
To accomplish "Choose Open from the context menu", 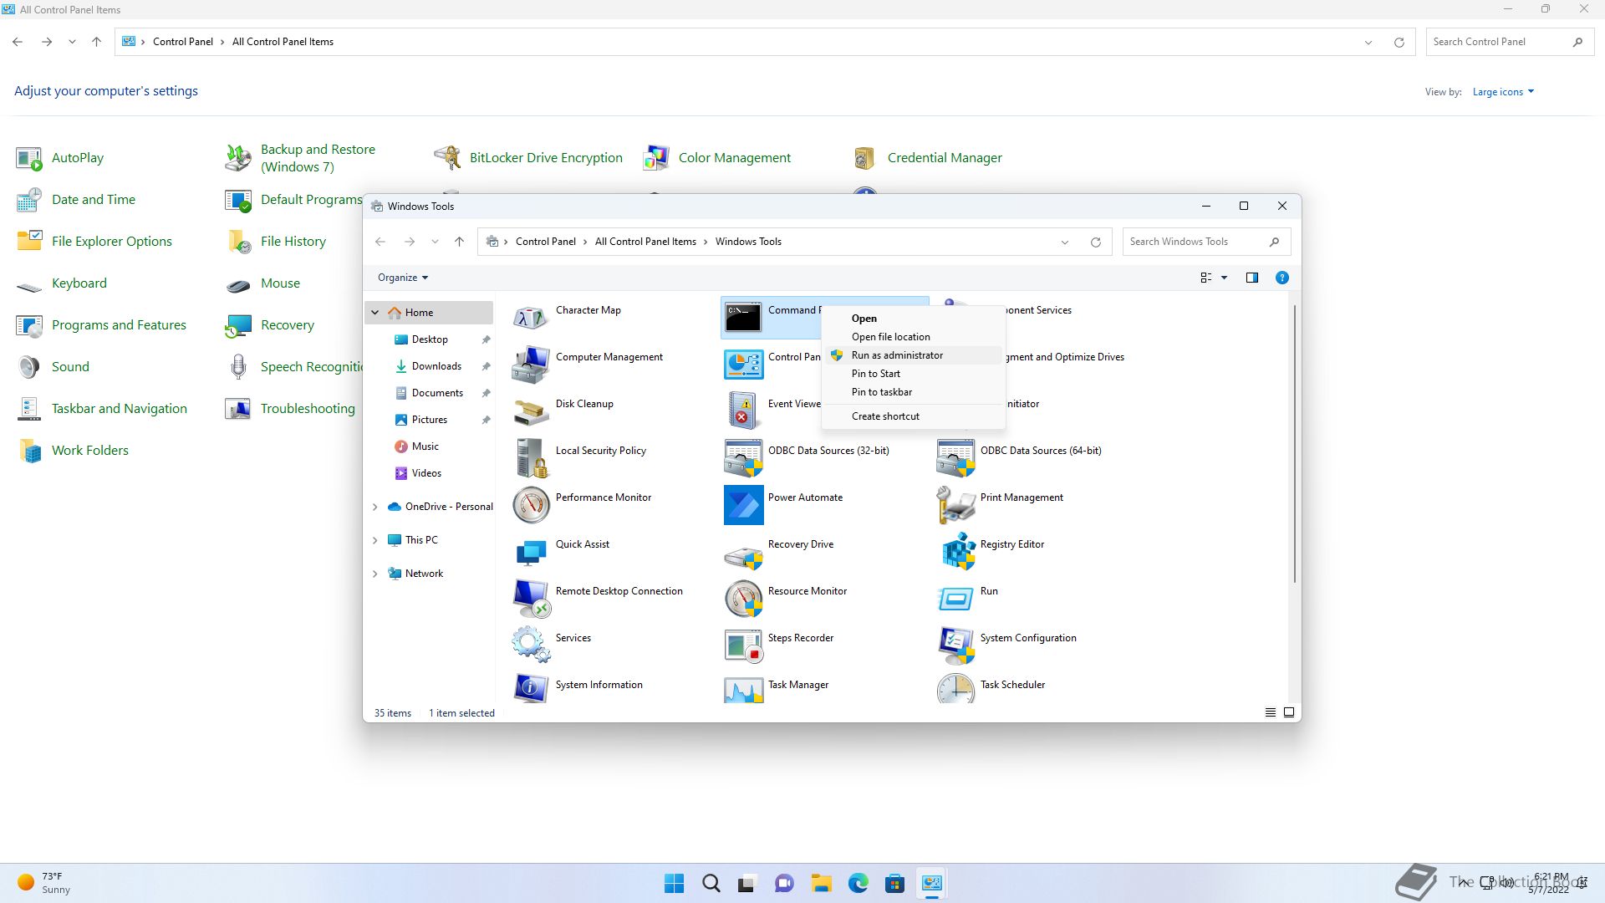I will coord(913,319).
